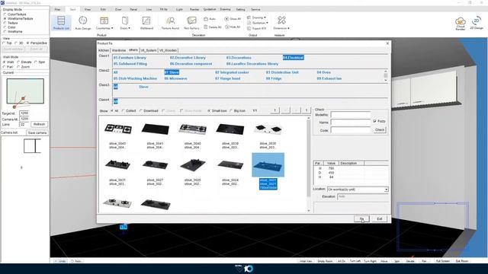Click the Full Screen button
The height and width of the screenshot is (274, 488).
click(442, 261)
